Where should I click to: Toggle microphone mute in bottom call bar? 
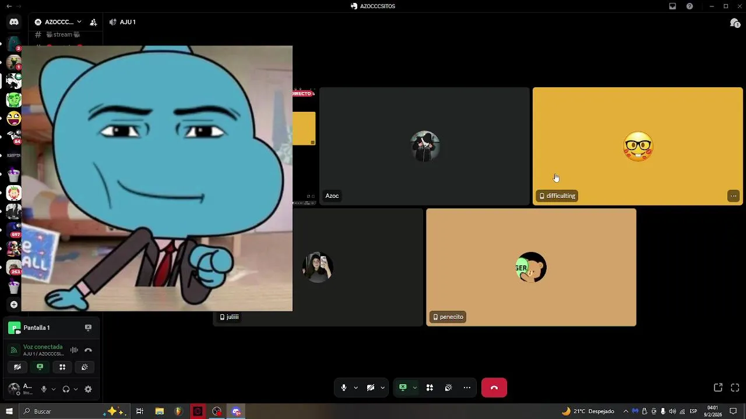(344, 388)
